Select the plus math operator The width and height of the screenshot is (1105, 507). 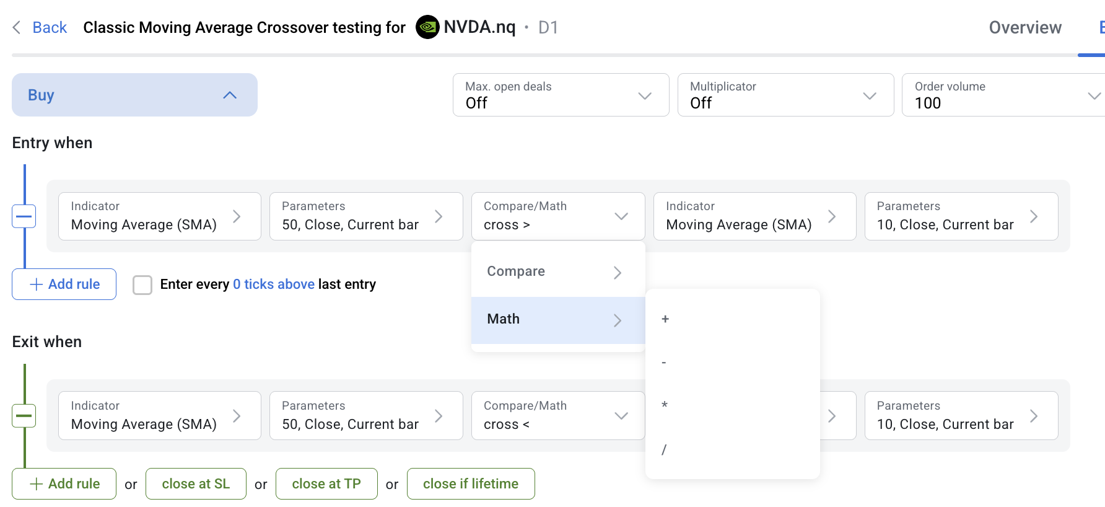665,319
